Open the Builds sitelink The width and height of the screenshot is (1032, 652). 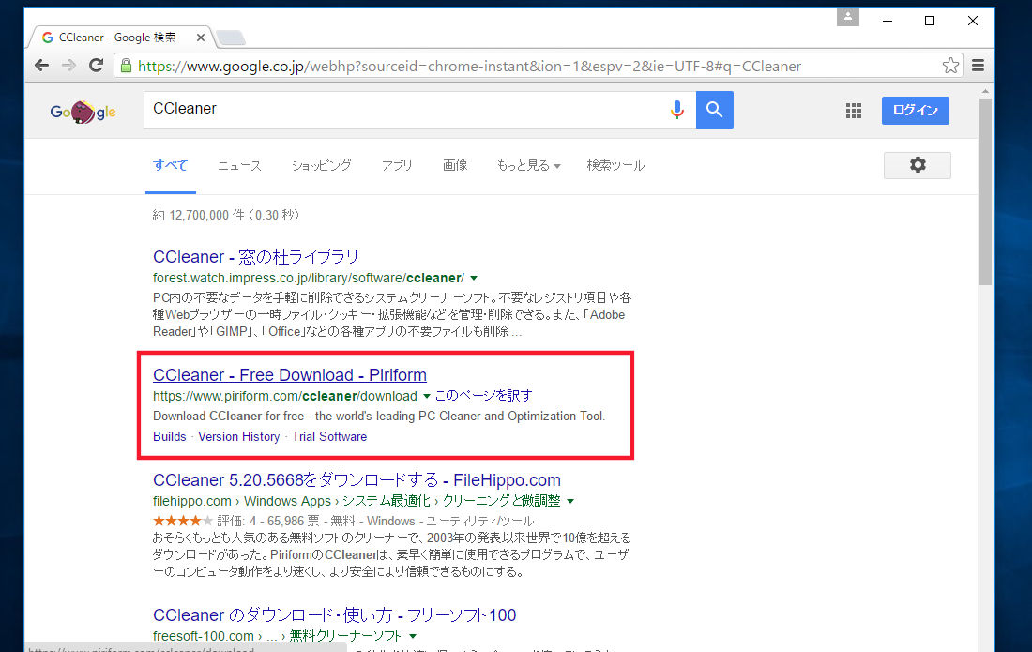tap(169, 437)
